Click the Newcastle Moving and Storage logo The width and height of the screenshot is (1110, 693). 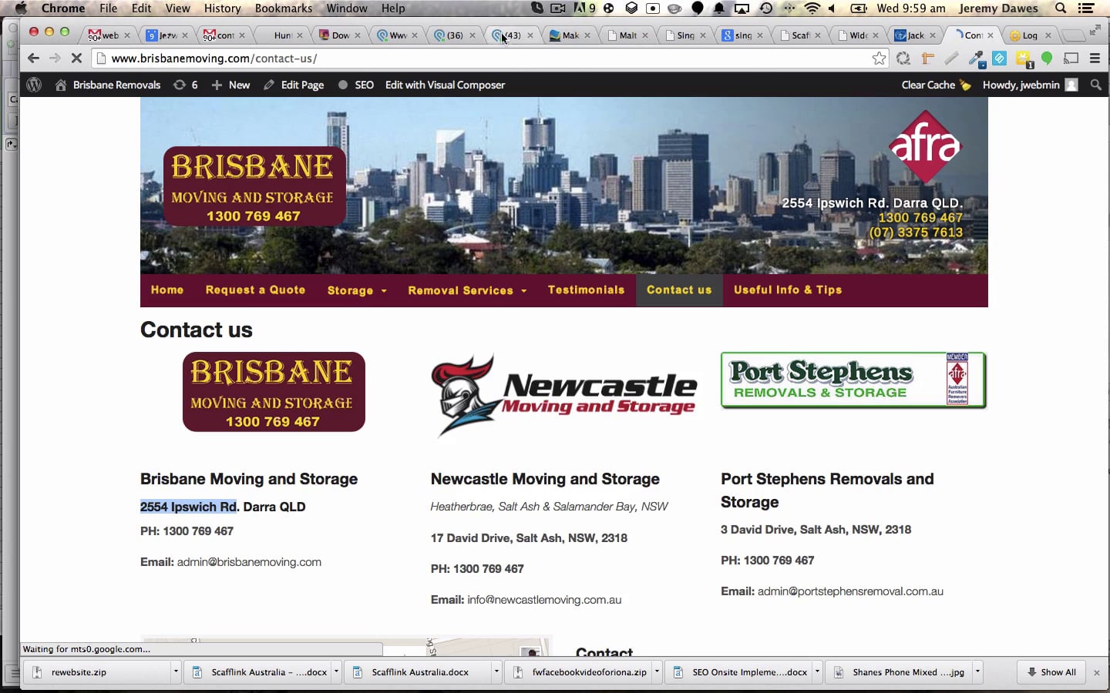click(564, 394)
